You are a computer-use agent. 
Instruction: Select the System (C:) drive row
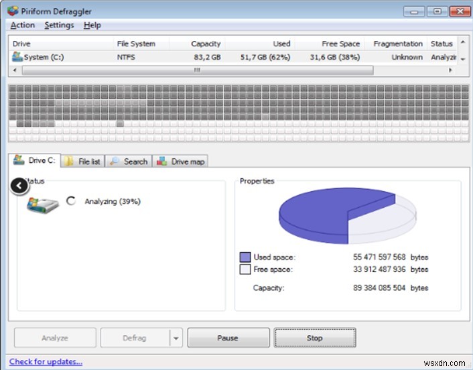click(x=233, y=57)
